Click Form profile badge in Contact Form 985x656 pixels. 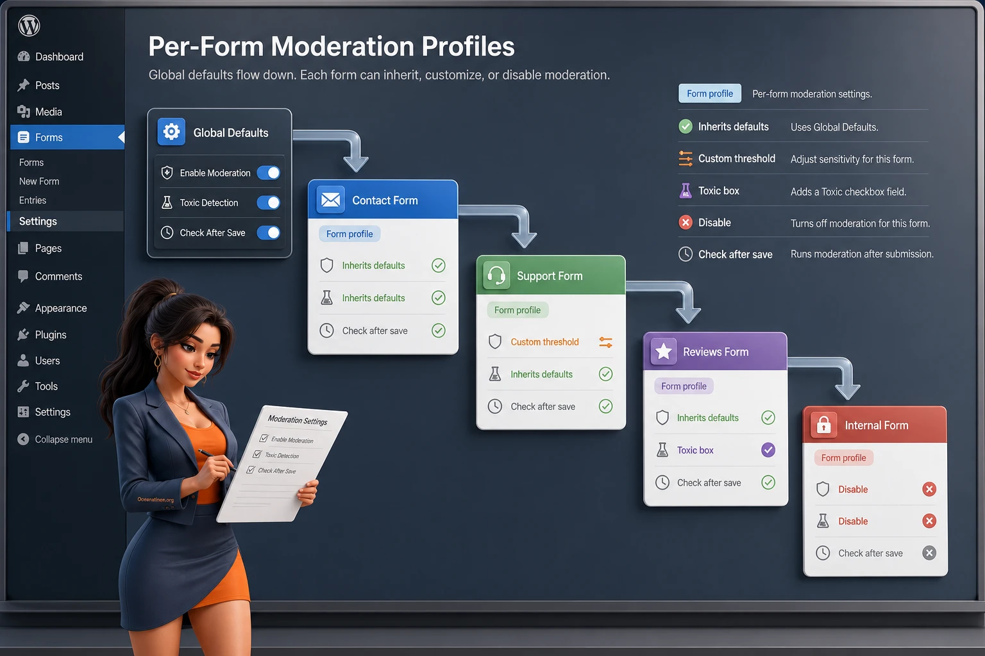[349, 234]
